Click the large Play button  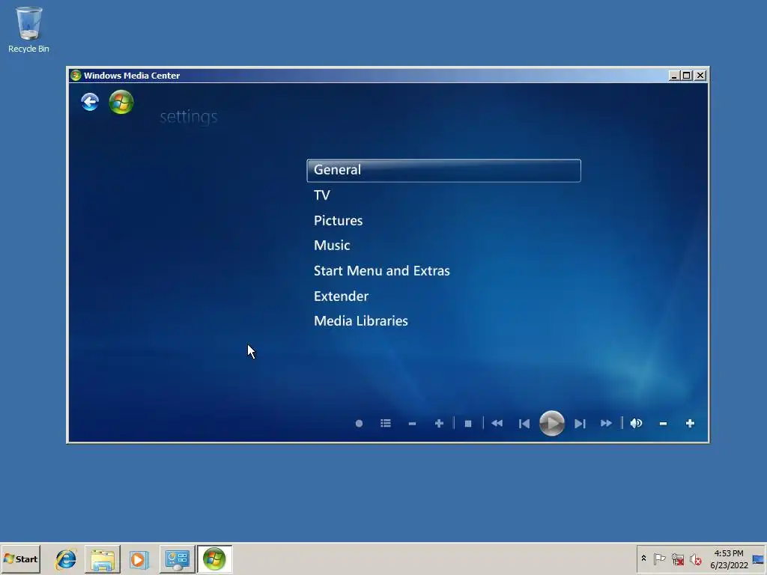tap(552, 424)
